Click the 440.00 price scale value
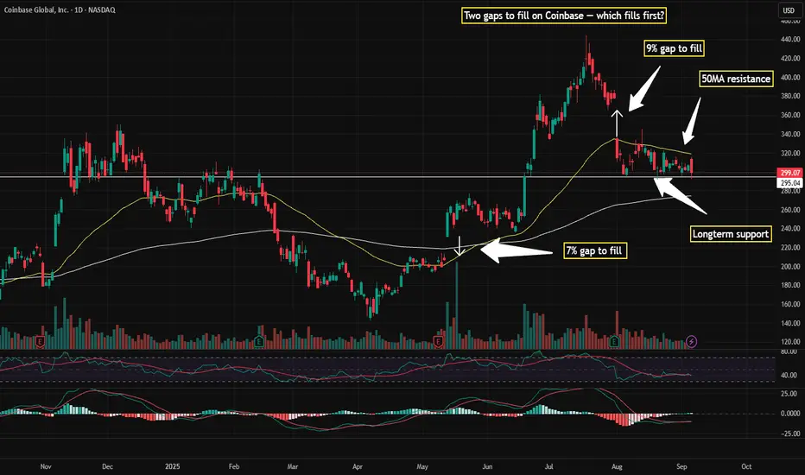The image size is (805, 475). point(790,40)
